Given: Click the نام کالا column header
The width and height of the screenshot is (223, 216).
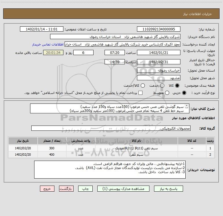Looking at the screenshot, I should pos(139,141).
